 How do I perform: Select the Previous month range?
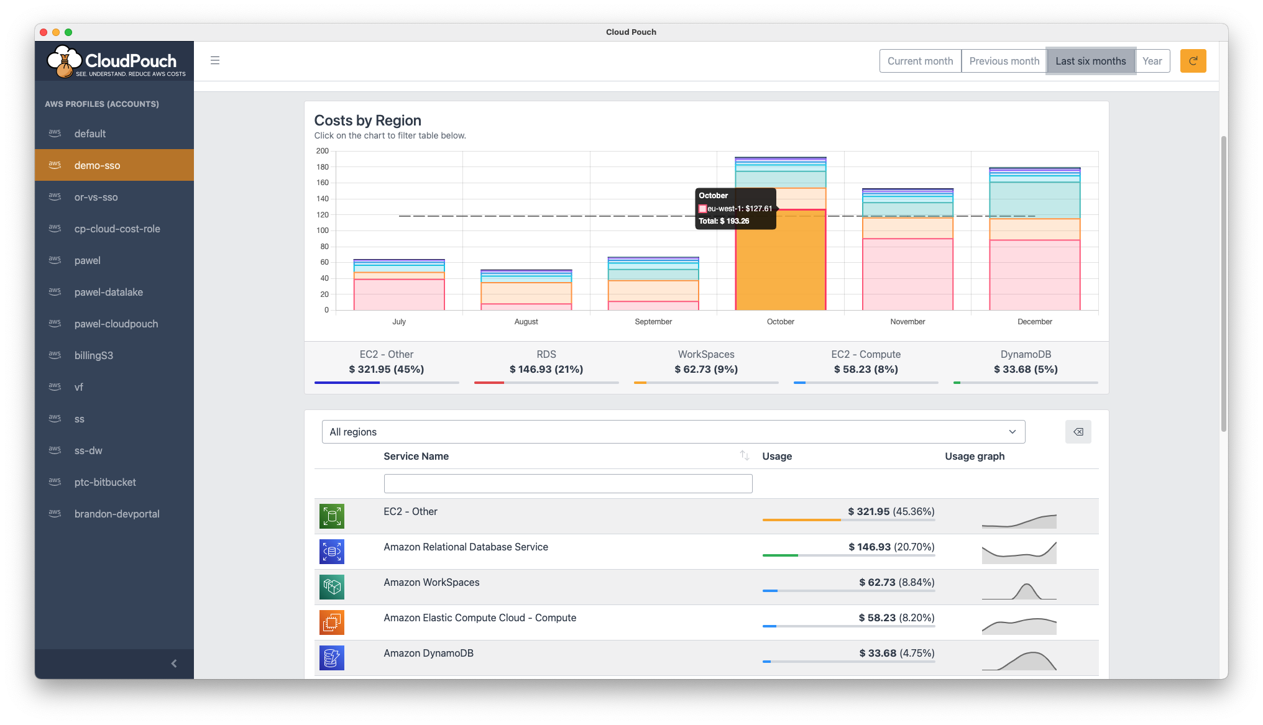1004,61
